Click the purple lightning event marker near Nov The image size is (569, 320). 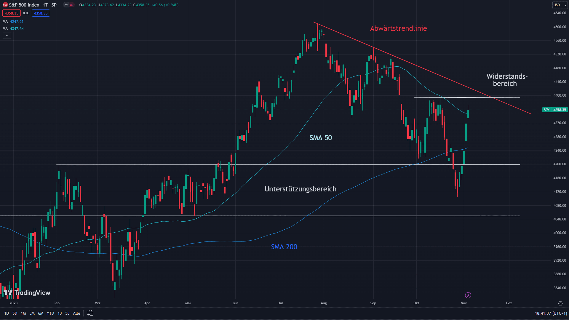tap(468, 295)
